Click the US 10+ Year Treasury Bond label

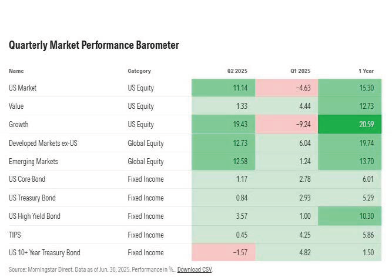point(45,253)
